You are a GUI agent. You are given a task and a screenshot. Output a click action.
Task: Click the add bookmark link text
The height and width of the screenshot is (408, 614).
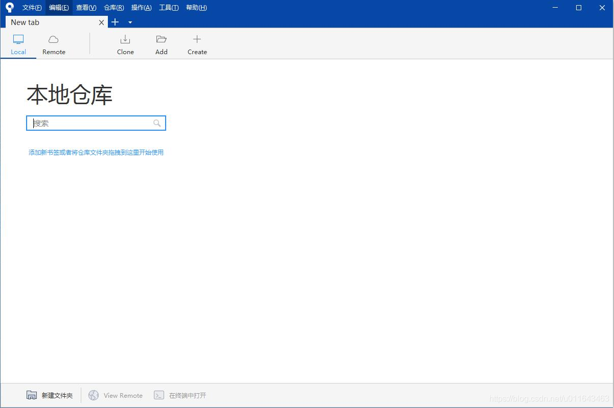96,152
